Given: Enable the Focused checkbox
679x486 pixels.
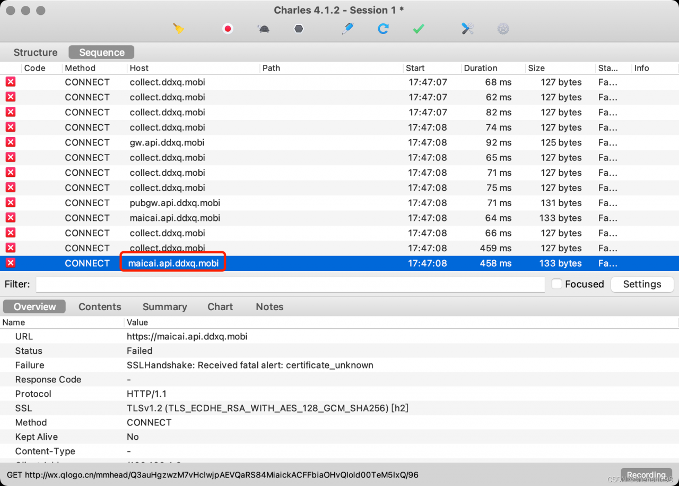Looking at the screenshot, I should pyautogui.click(x=556, y=284).
